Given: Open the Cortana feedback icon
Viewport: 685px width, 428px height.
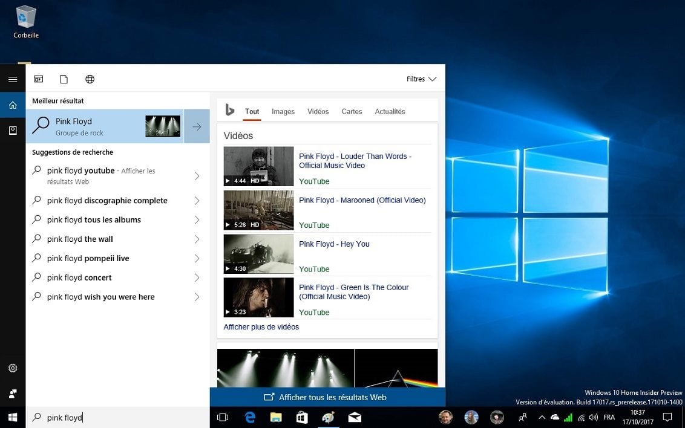Looking at the screenshot, I should point(13,394).
